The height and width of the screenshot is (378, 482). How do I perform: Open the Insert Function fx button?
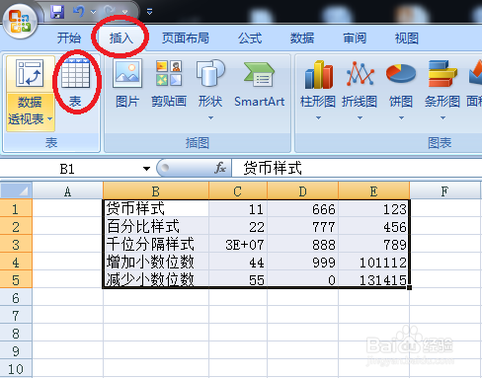(x=220, y=168)
